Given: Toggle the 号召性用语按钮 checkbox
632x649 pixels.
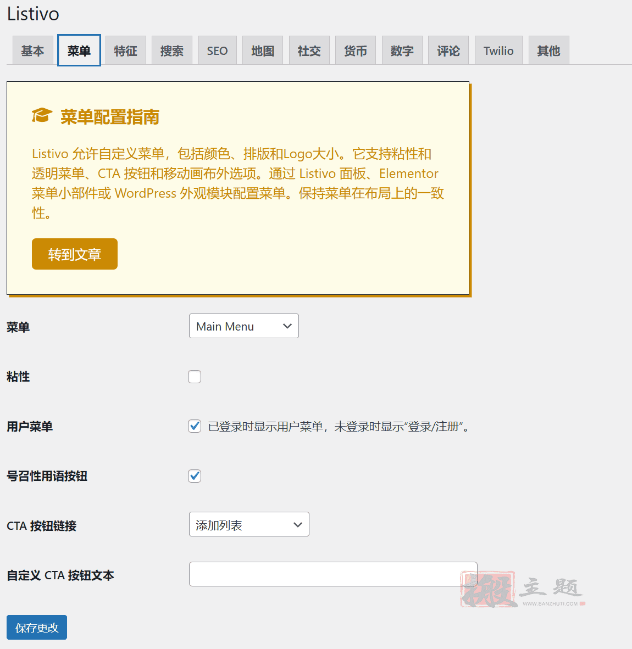Looking at the screenshot, I should point(195,476).
